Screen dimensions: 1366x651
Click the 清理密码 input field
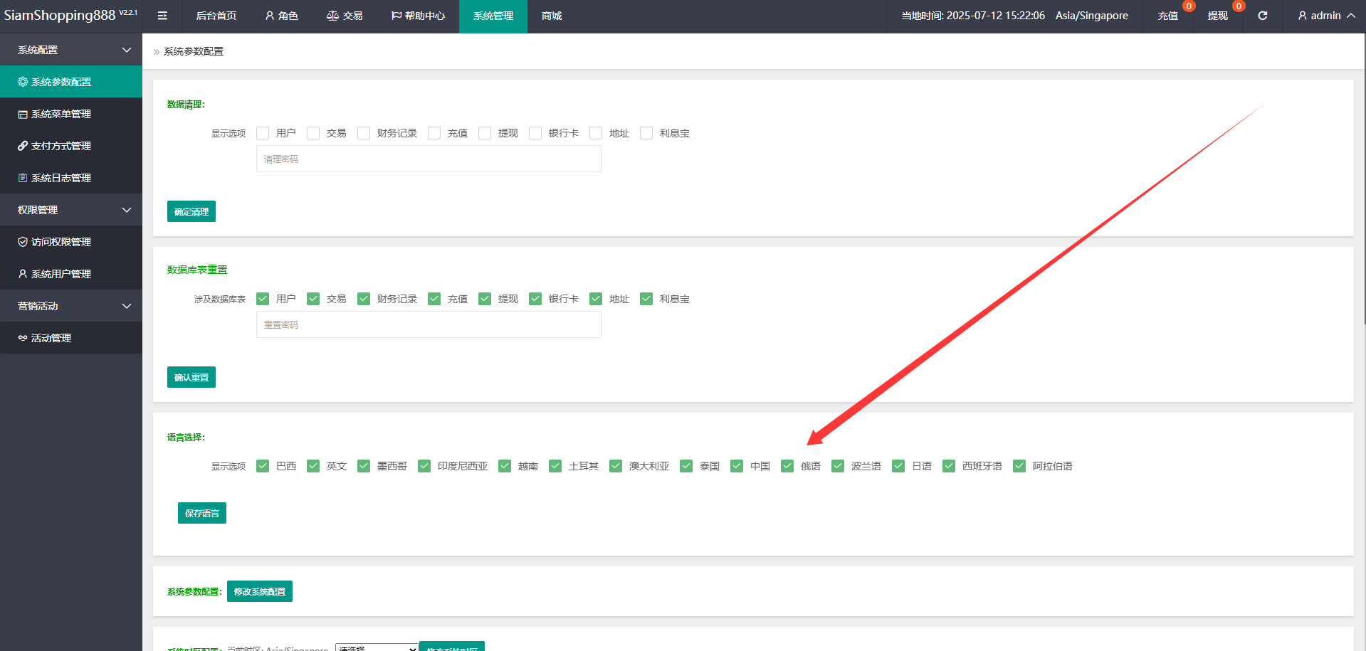[x=429, y=159]
